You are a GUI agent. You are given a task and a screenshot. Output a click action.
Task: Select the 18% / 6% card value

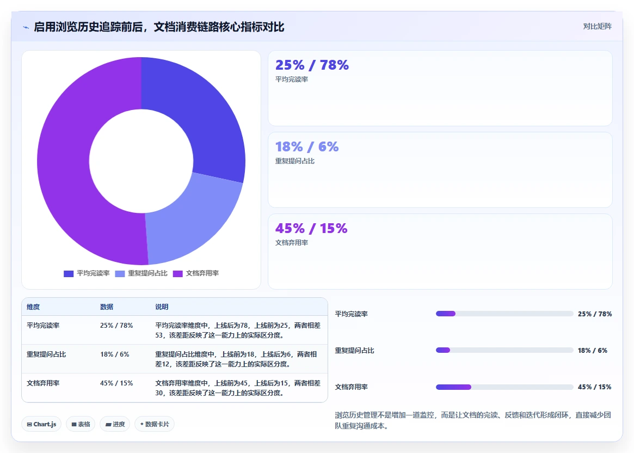(307, 146)
